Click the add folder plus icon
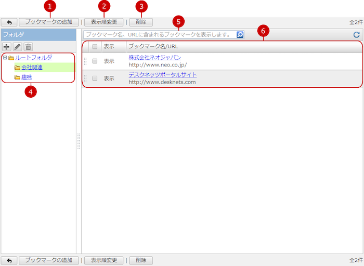 (x=7, y=47)
